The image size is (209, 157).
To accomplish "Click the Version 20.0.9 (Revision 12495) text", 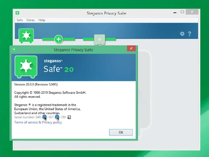I will tap(36, 84).
